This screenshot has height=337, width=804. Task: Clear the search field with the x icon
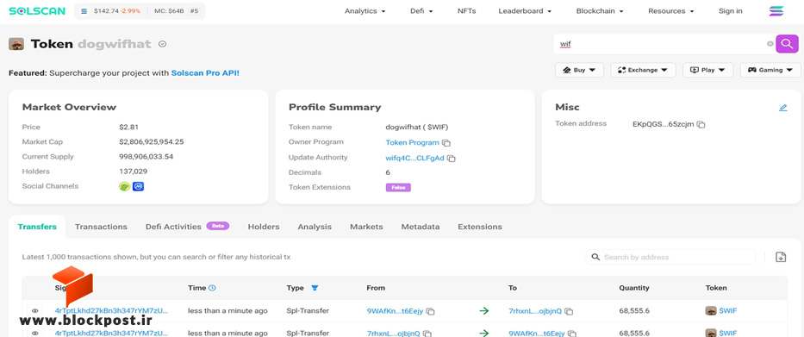point(770,44)
